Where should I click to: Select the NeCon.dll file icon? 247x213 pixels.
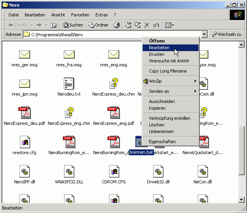(203, 171)
